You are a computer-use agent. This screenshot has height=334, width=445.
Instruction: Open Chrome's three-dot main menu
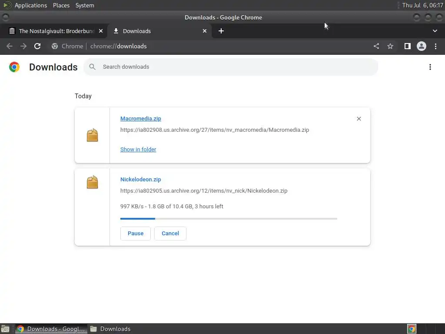(x=435, y=46)
